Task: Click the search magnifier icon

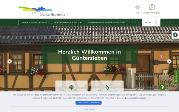Action: coord(156,22)
